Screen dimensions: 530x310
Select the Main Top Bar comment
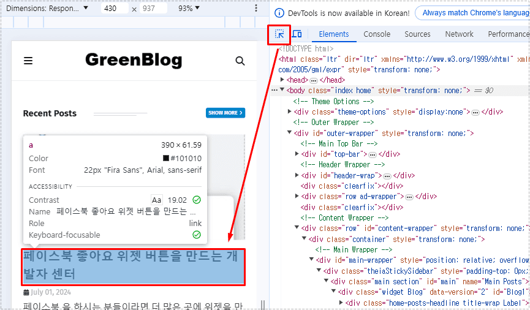(339, 143)
